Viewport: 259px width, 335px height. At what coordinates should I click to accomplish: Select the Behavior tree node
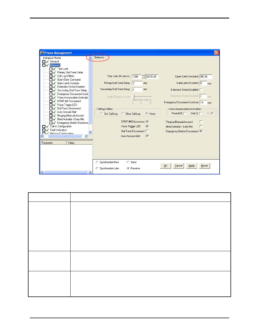(55, 65)
